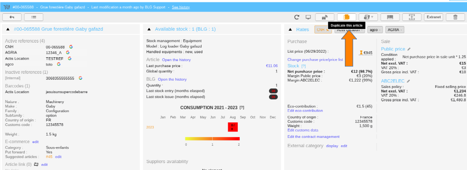Click the monitor display icon
Viewport: 467px width, 170px height.
tap(308, 17)
